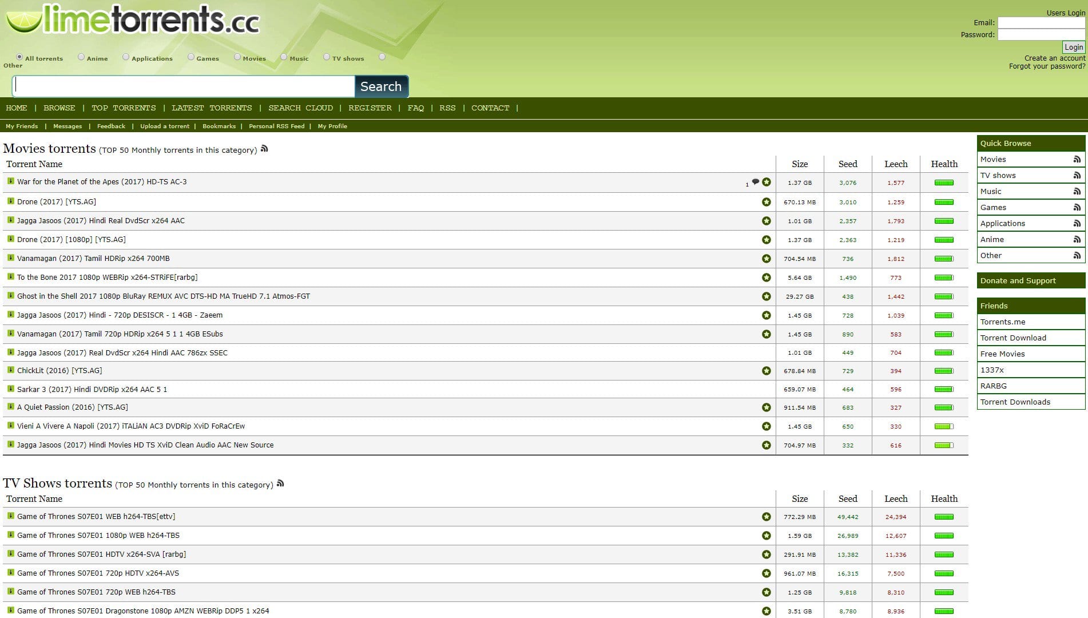This screenshot has width=1088, height=618.
Task: Click the download icon for Sarkar 3 (2017) Hindi DVDRip
Action: tap(10, 389)
